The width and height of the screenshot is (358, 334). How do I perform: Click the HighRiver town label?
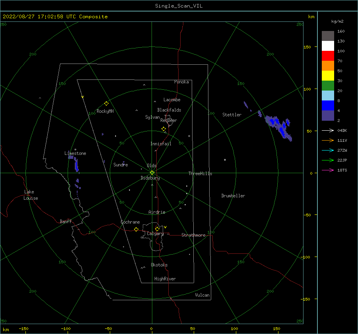[x=165, y=279]
